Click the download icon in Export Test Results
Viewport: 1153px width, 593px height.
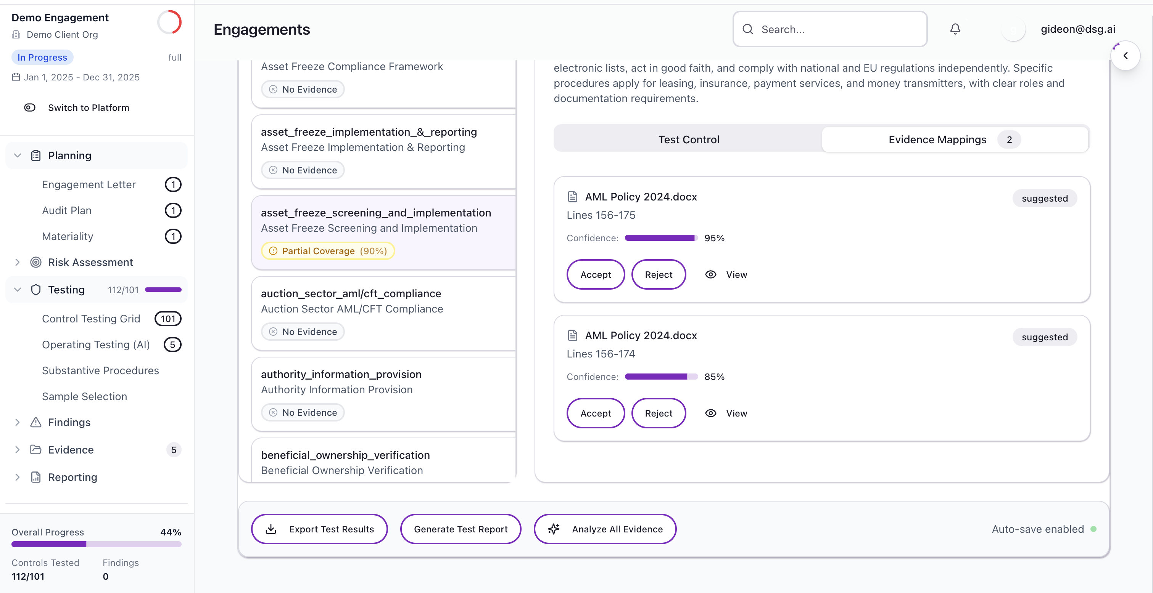pyautogui.click(x=271, y=529)
